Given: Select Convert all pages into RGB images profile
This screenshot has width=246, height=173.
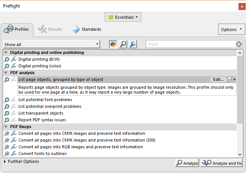Looking at the screenshot, I should 81,147.
